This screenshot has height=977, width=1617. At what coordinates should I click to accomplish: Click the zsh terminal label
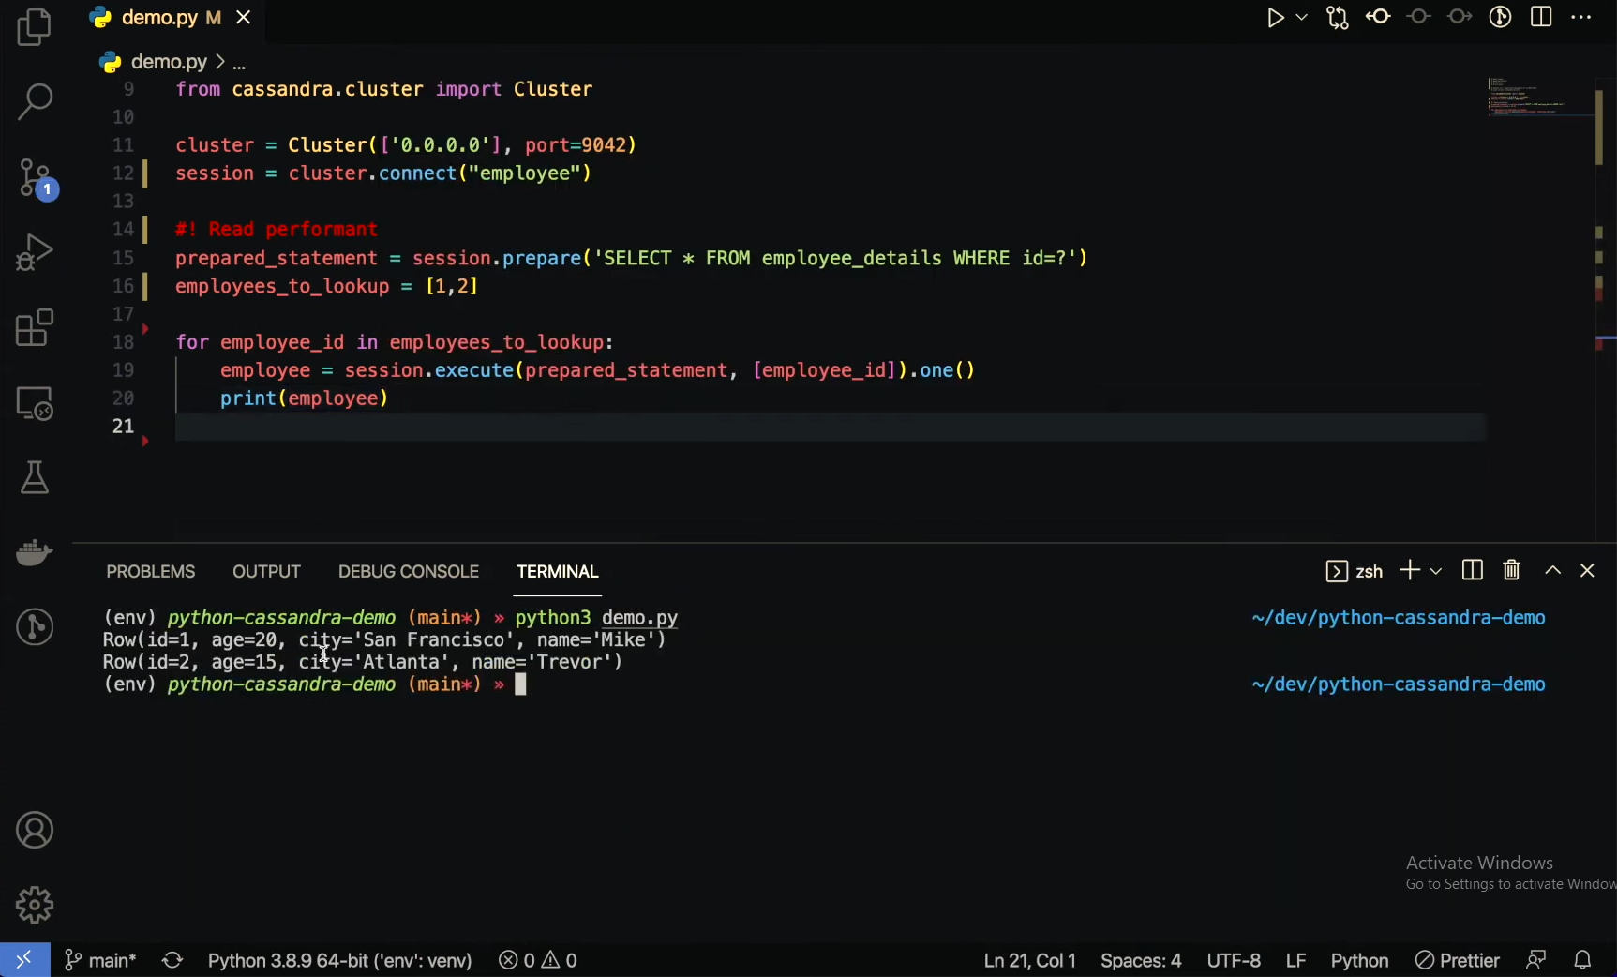point(1355,571)
